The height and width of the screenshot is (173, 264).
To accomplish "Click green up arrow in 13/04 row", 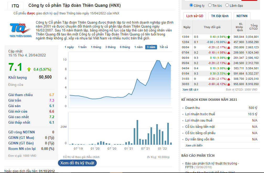I will click(x=228, y=37).
